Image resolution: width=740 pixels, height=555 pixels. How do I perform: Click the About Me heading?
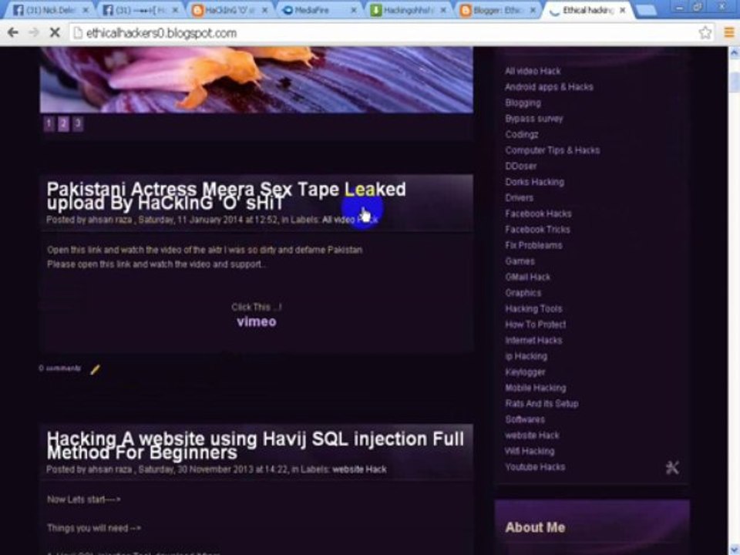[x=535, y=527]
